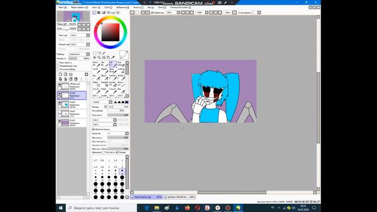Choose the Pencil brush tool
The height and width of the screenshot is (212, 377).
pos(96,64)
